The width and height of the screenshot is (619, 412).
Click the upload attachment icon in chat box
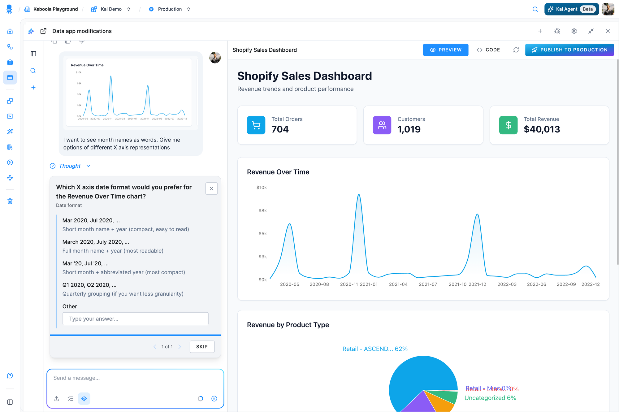pos(56,399)
